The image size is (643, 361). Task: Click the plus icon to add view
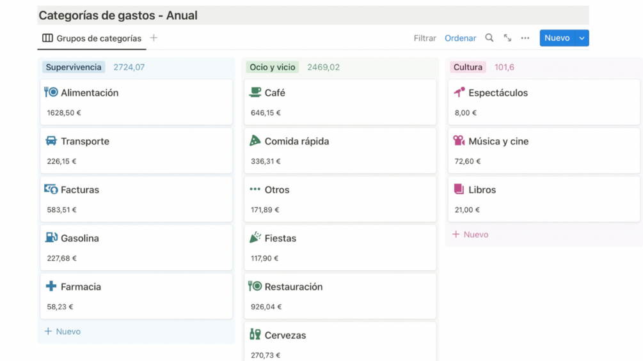[154, 38]
